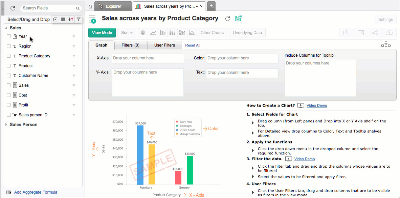Enable the Profit field checkbox
The image size is (400, 198).
click(x=9, y=105)
